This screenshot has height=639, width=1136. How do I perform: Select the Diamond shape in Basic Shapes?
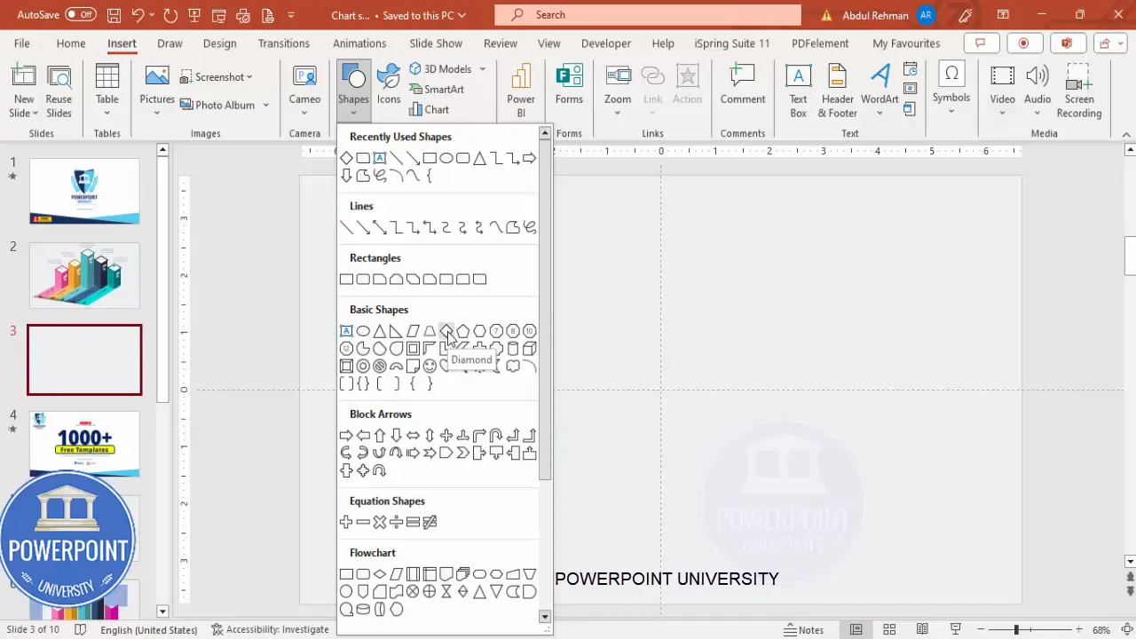tap(446, 331)
